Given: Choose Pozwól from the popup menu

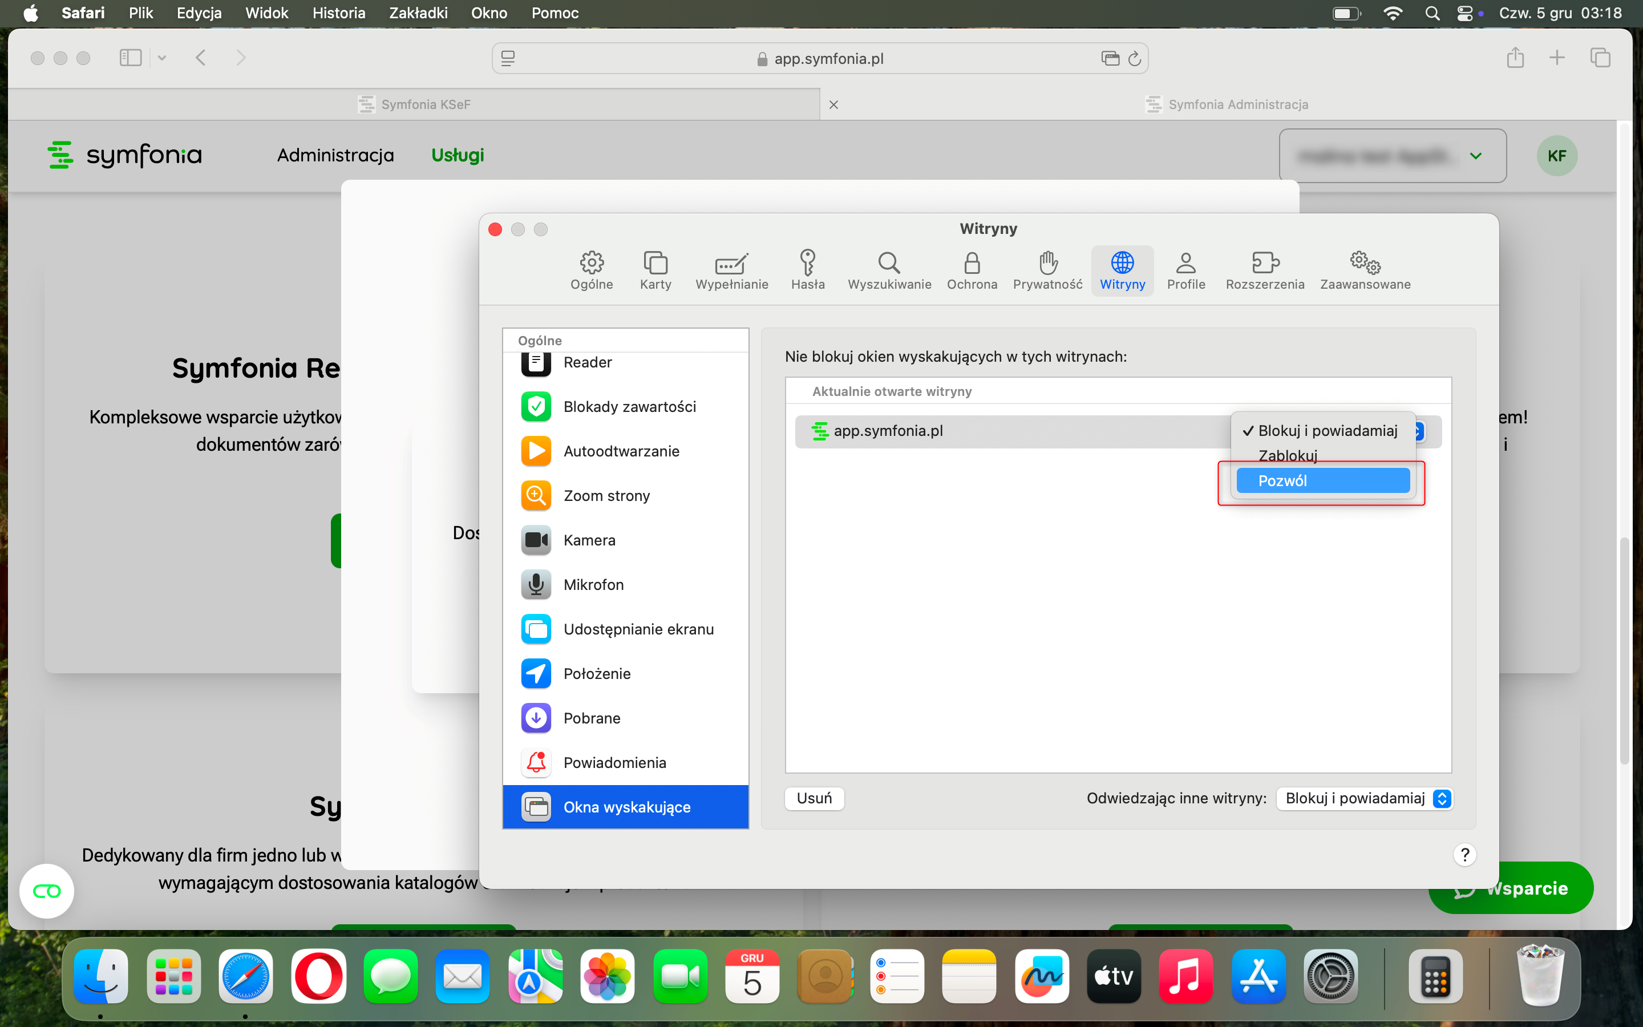Looking at the screenshot, I should 1322,481.
